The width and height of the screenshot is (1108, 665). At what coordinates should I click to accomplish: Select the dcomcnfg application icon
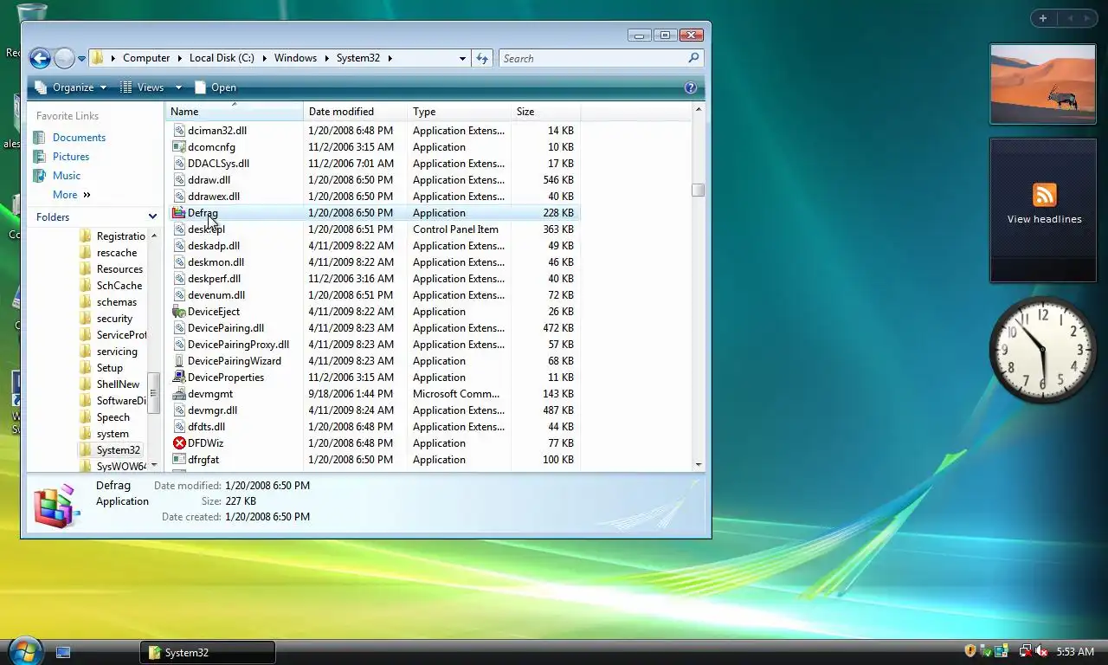click(x=179, y=147)
